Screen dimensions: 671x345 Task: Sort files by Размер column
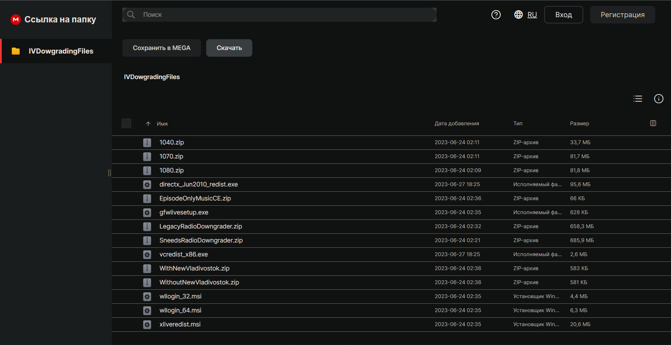[x=579, y=124]
